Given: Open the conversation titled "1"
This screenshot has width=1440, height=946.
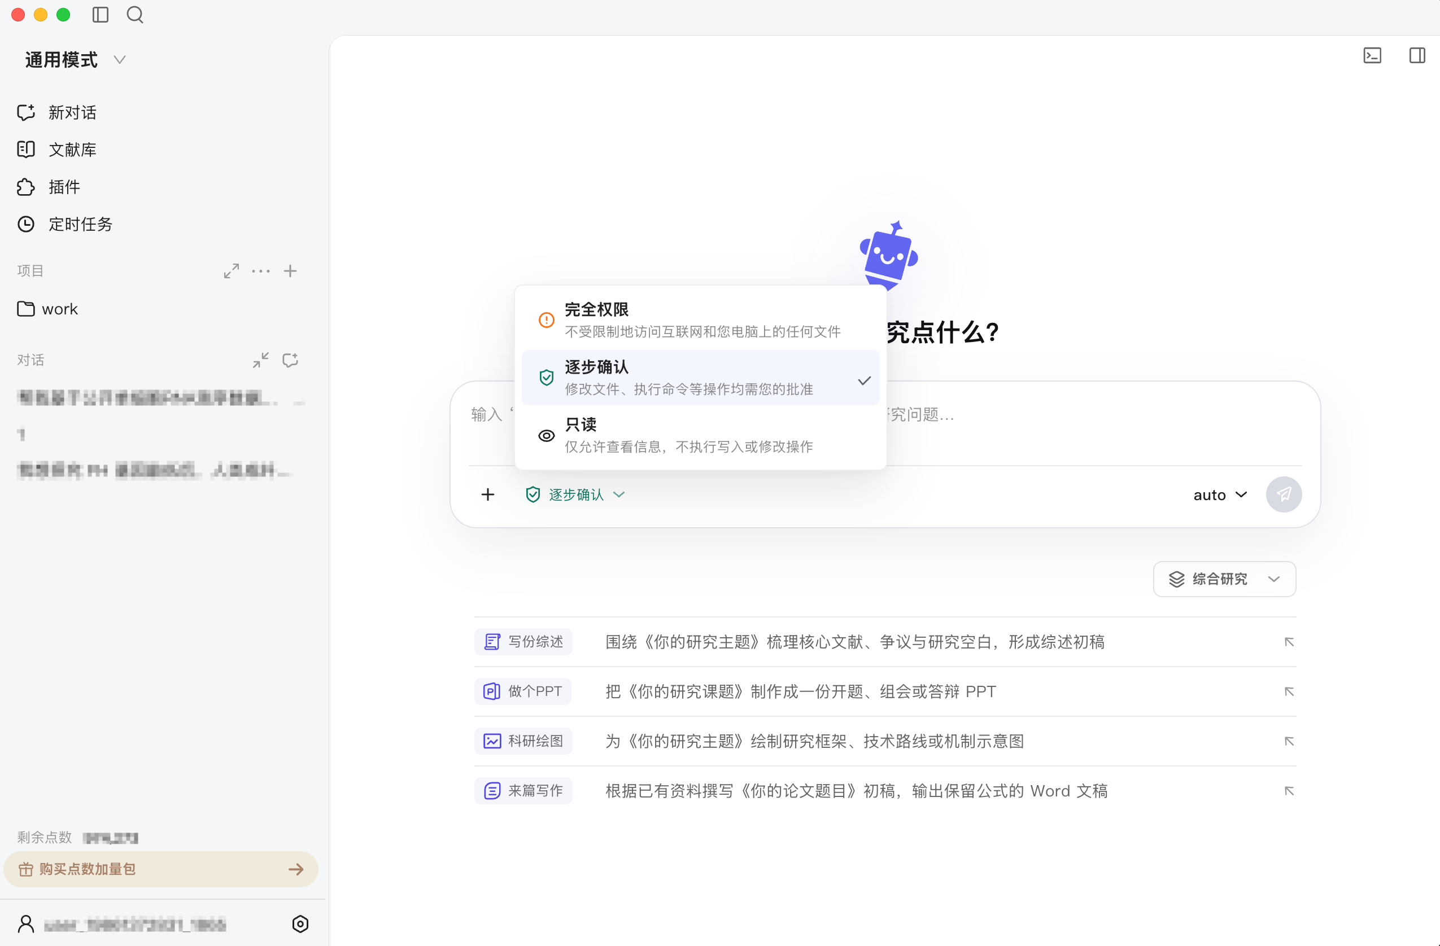Looking at the screenshot, I should point(22,433).
